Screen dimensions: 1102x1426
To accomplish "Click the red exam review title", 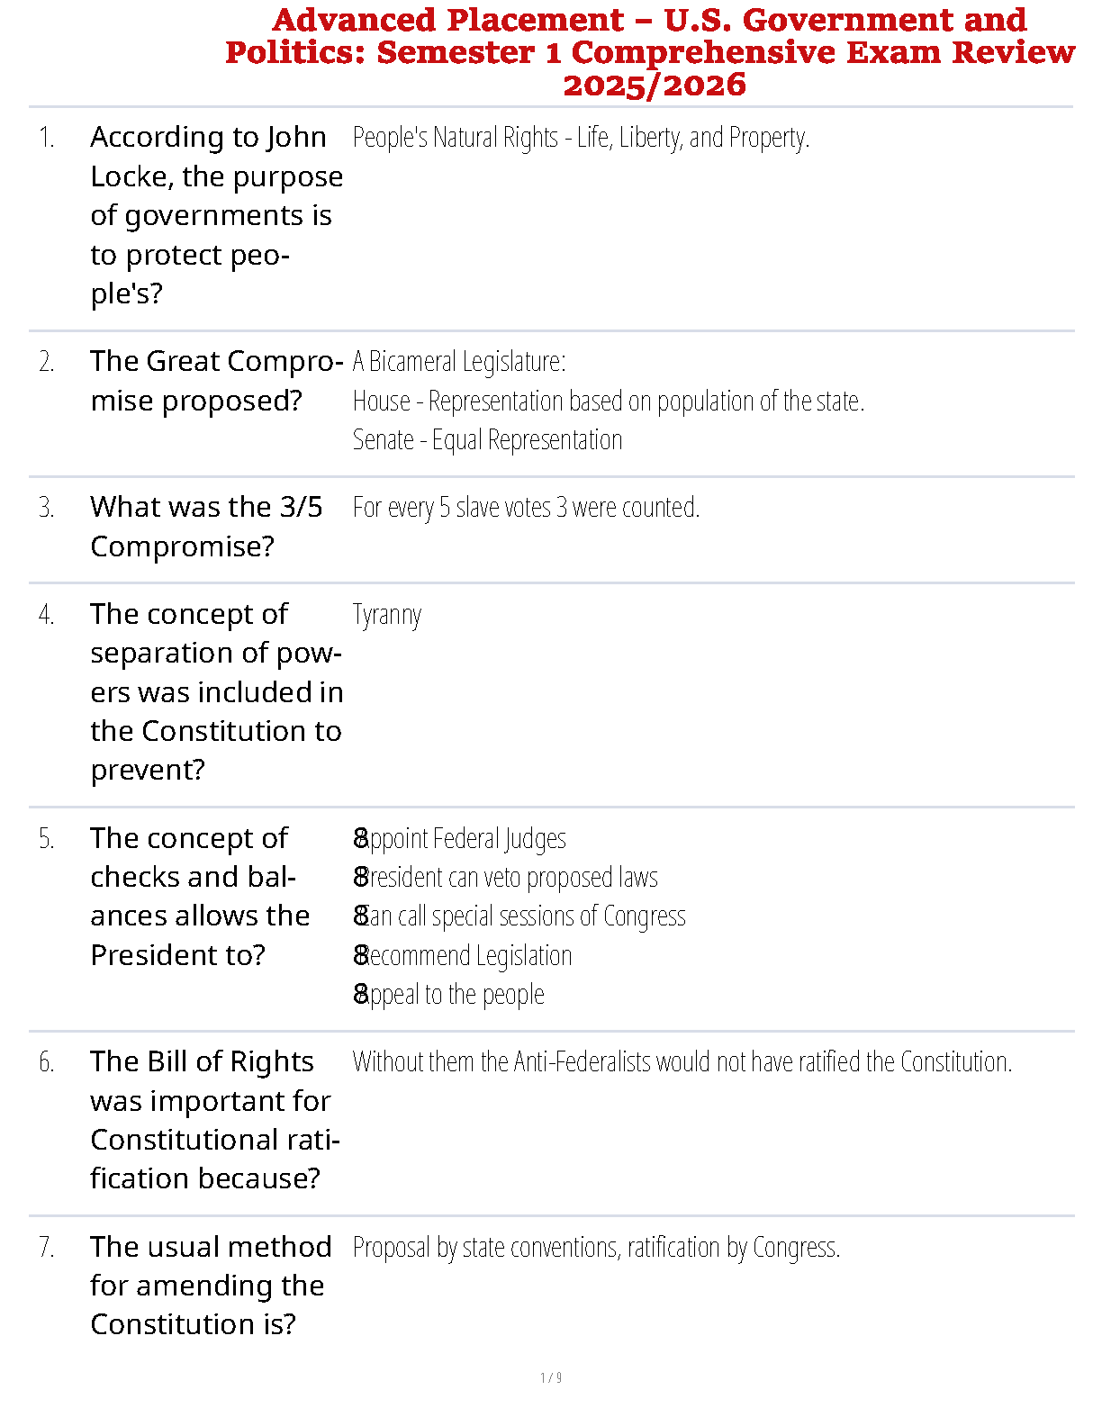I will pos(649,52).
